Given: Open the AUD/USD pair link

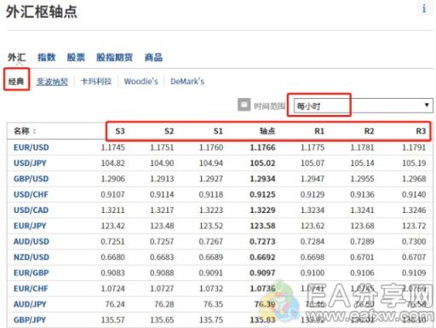Looking at the screenshot, I should pyautogui.click(x=32, y=241).
